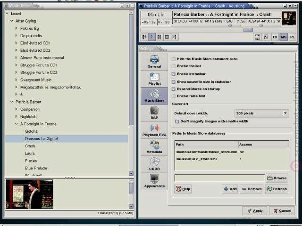Viewport: 302px width, 226px height.
Task: Skip to the next track
Action: (x=175, y=37)
